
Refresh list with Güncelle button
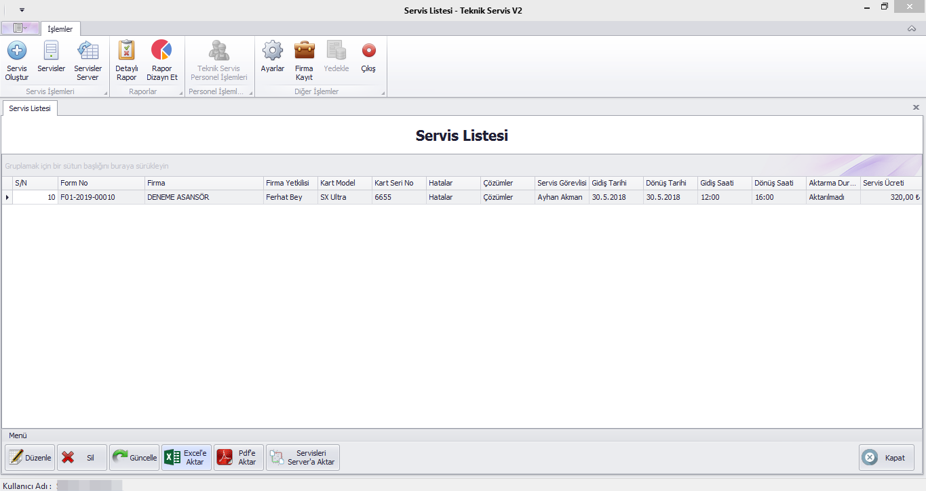click(134, 458)
